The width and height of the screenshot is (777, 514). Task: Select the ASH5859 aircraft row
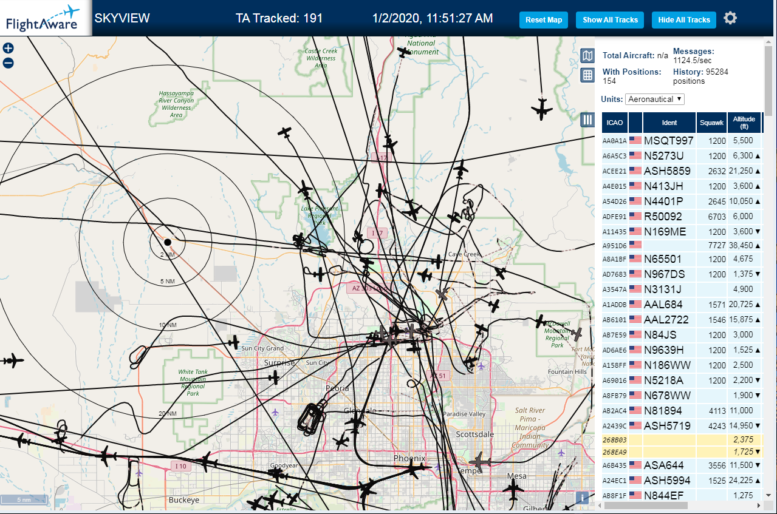point(682,171)
